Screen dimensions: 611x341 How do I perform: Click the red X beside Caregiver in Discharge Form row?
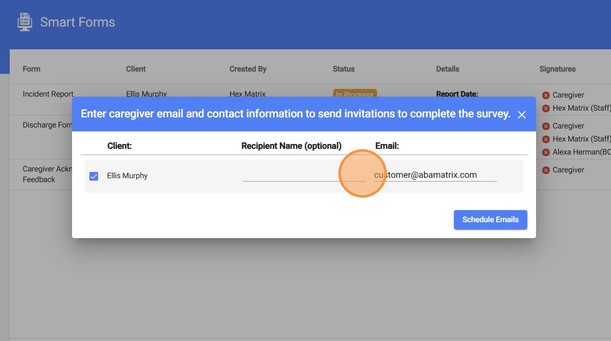pos(546,126)
